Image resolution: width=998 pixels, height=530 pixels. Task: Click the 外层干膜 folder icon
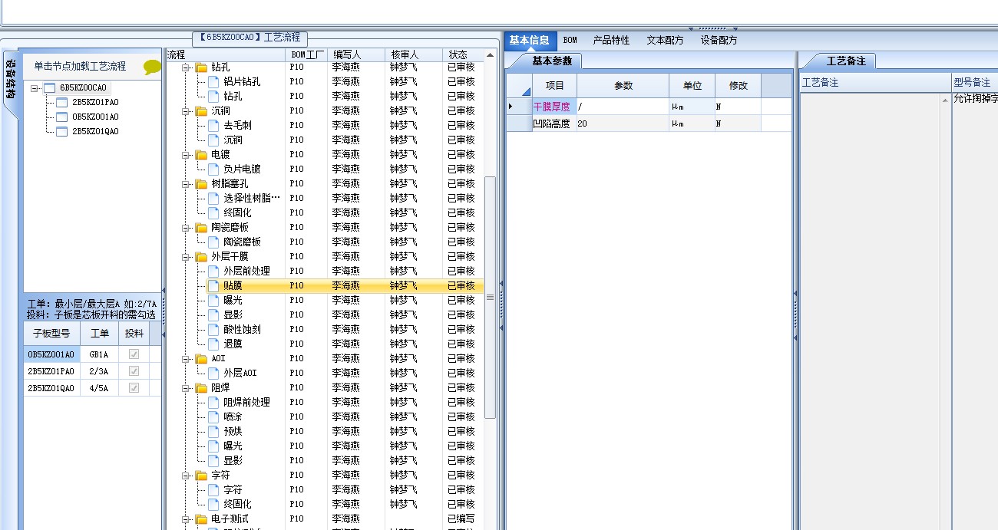tap(201, 257)
